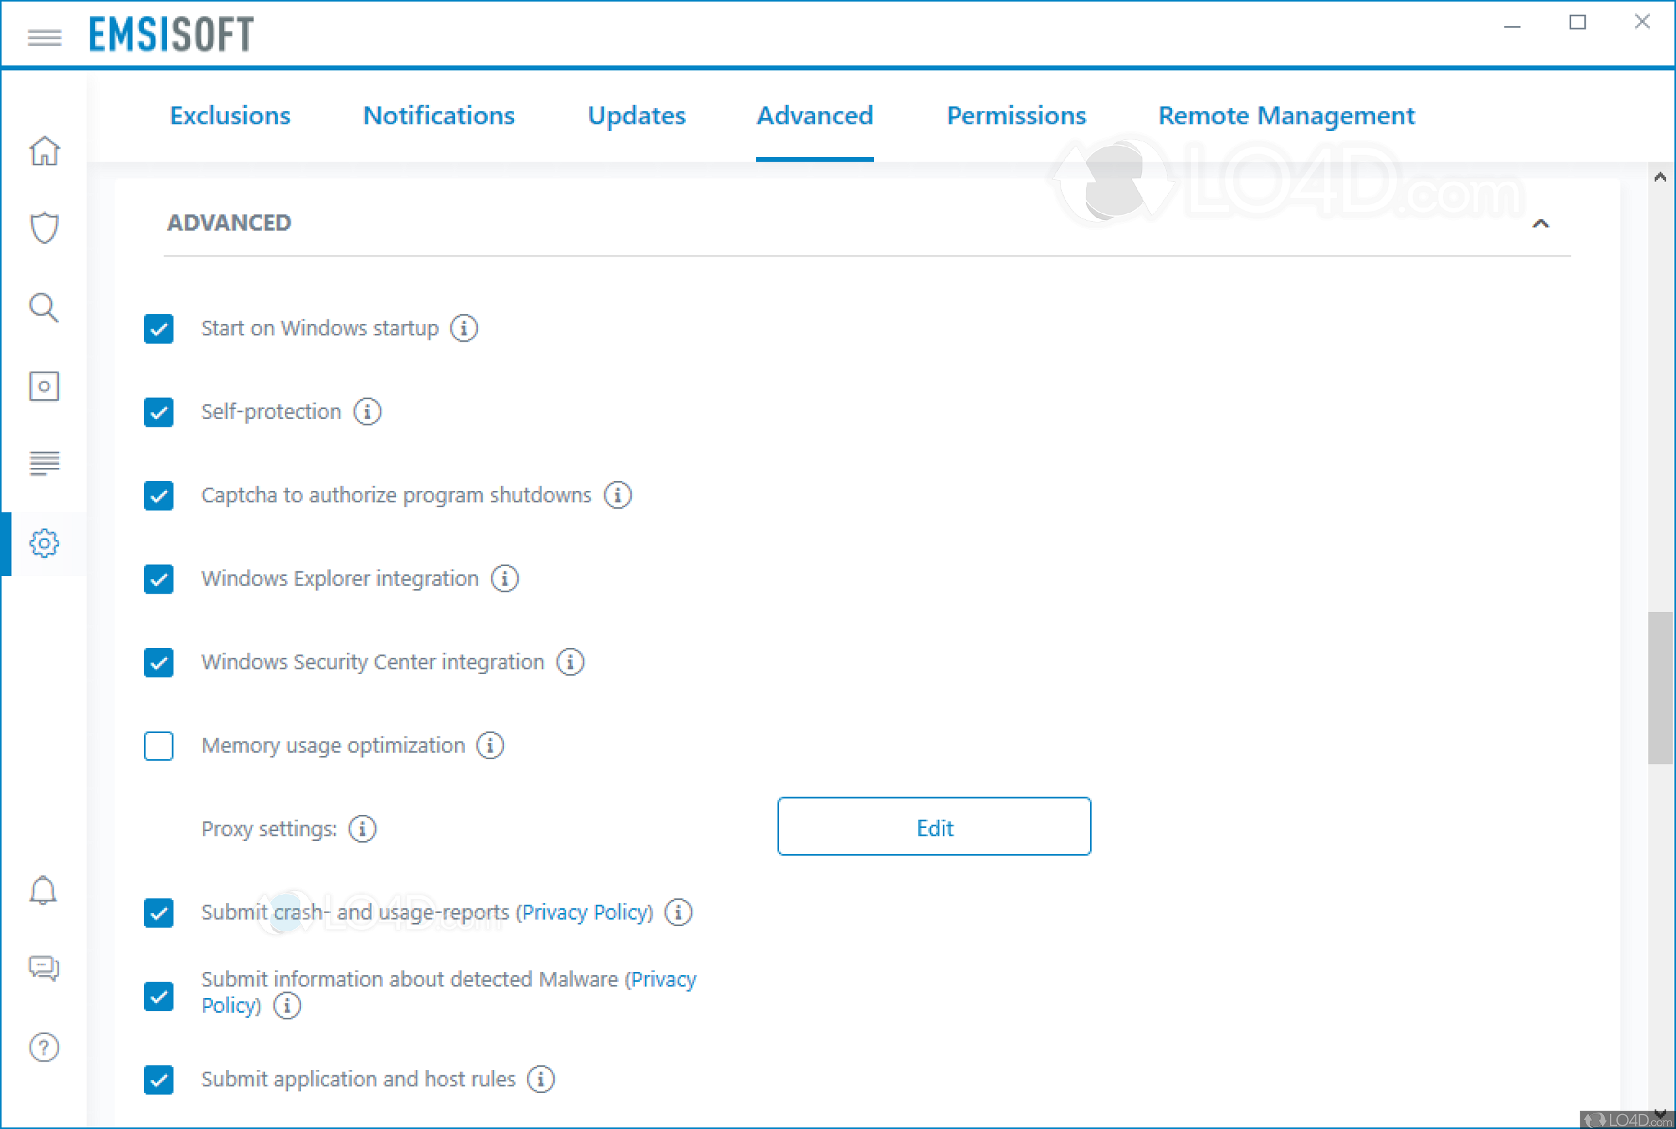
Task: Uncheck Self-protection
Action: (158, 412)
